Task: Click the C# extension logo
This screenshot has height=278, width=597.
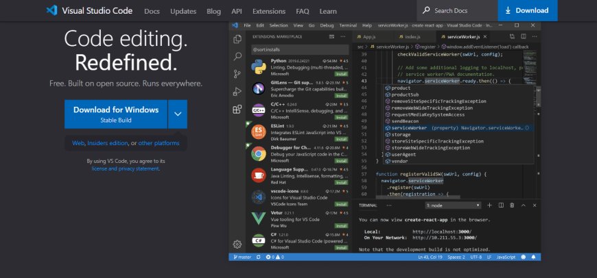Action: point(259,240)
